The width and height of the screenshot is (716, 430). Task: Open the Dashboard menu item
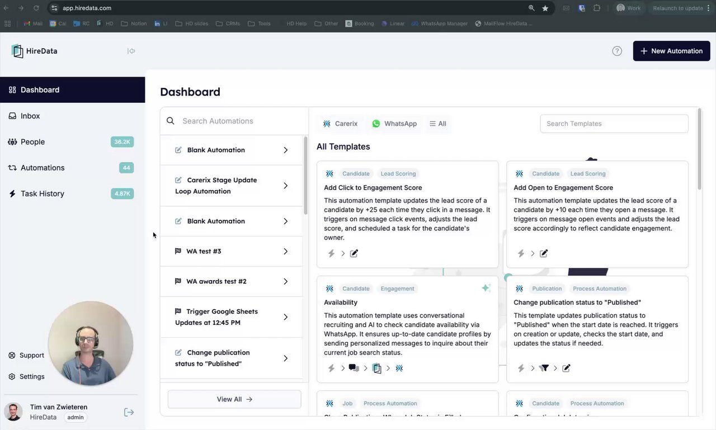point(73,89)
